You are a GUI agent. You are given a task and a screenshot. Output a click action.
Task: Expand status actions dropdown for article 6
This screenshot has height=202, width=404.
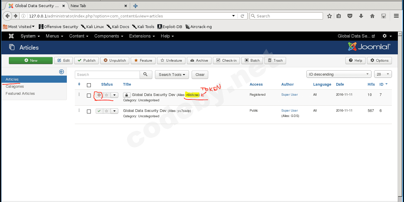114,111
